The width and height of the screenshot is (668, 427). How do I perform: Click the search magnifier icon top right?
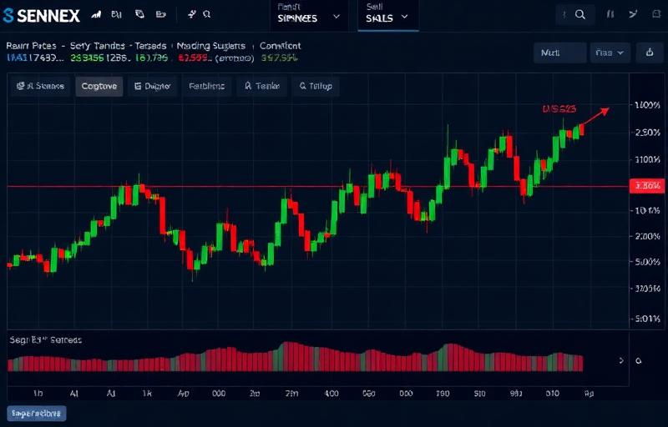pos(579,15)
